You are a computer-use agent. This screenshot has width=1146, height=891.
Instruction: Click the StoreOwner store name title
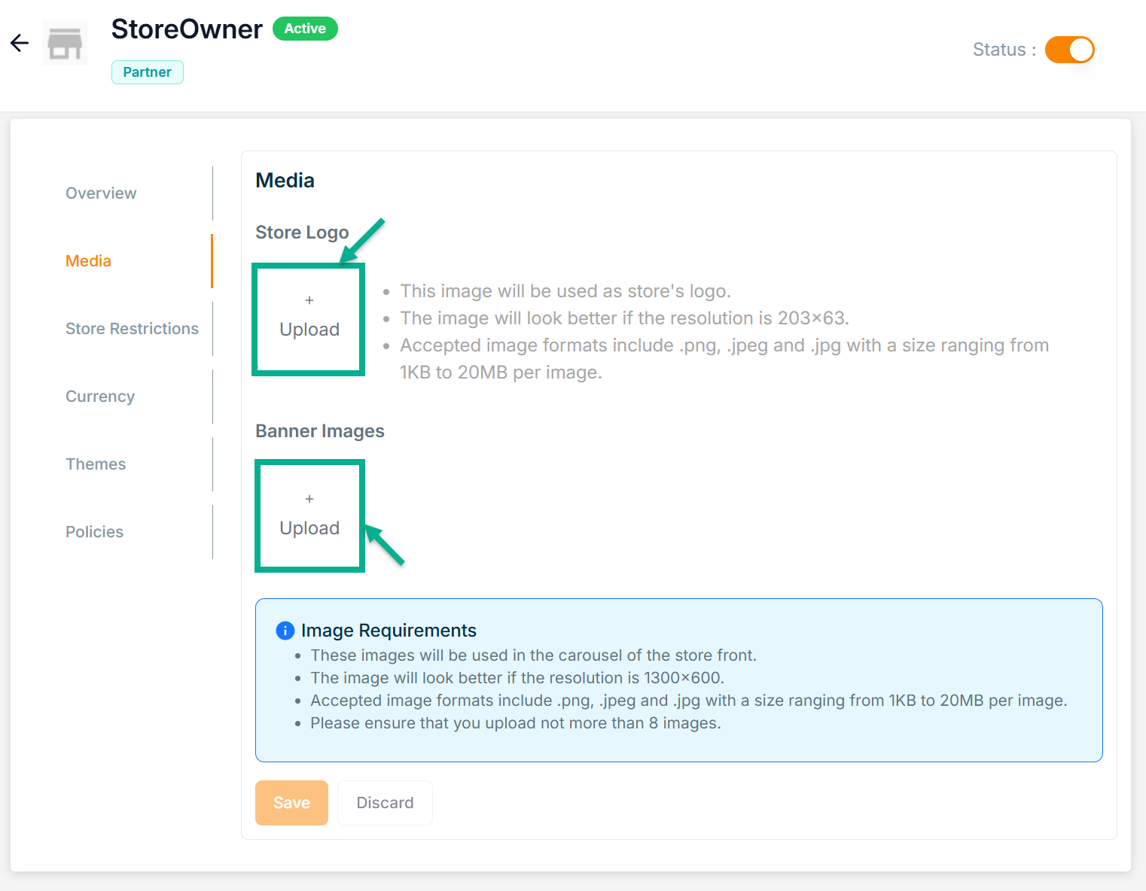pos(187,29)
